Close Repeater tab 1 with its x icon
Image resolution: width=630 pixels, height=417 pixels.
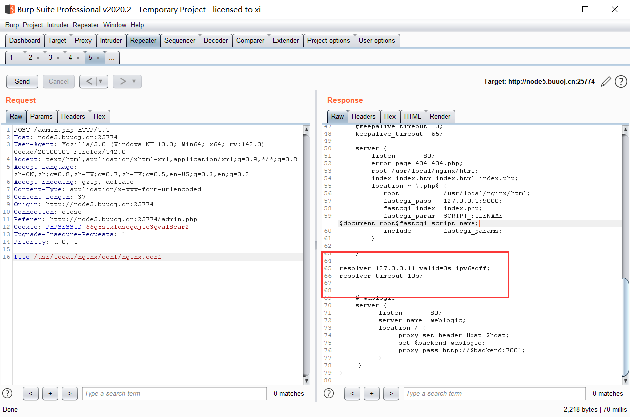click(x=18, y=58)
